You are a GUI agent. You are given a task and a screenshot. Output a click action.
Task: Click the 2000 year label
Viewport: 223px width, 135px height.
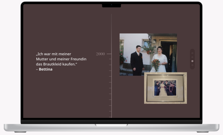[100, 54]
